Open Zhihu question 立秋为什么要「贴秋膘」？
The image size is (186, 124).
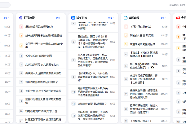(92, 104)
